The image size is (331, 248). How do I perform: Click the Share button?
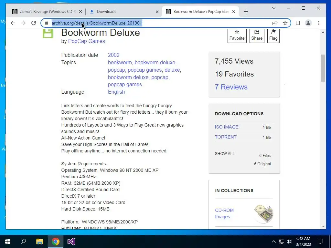[257, 36]
